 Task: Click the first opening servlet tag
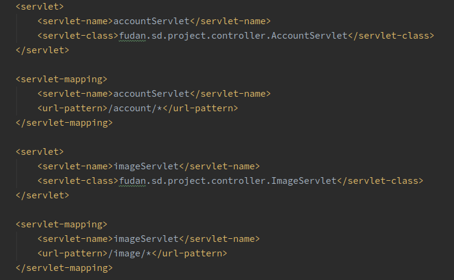40,7
